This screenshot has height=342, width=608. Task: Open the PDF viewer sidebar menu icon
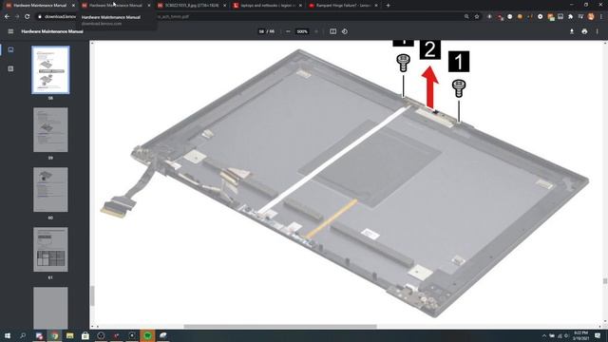(10, 31)
